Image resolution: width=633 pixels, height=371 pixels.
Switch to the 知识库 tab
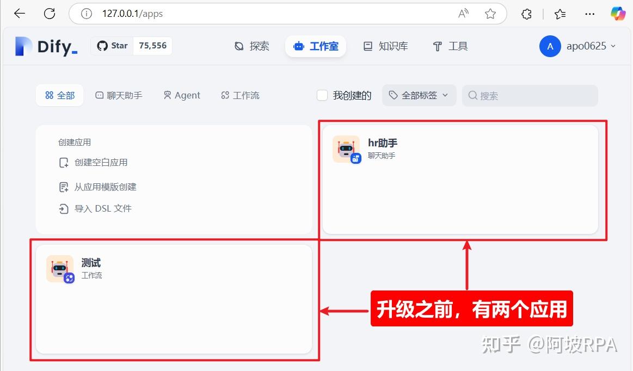pos(385,46)
